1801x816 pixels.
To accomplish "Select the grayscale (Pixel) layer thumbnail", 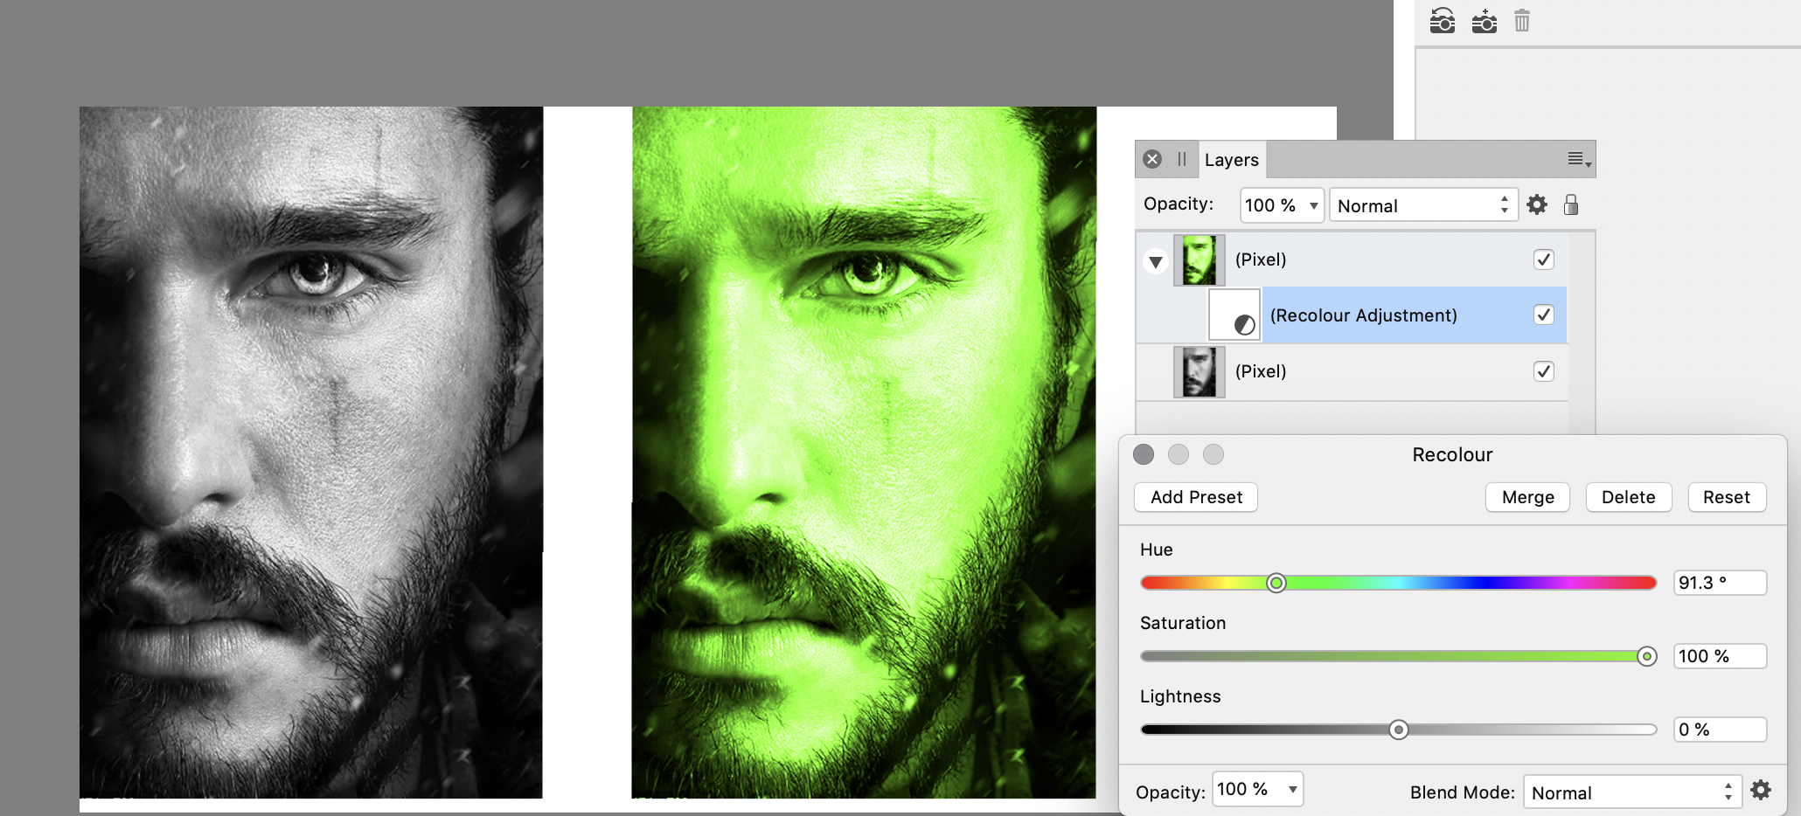I will click(1199, 371).
